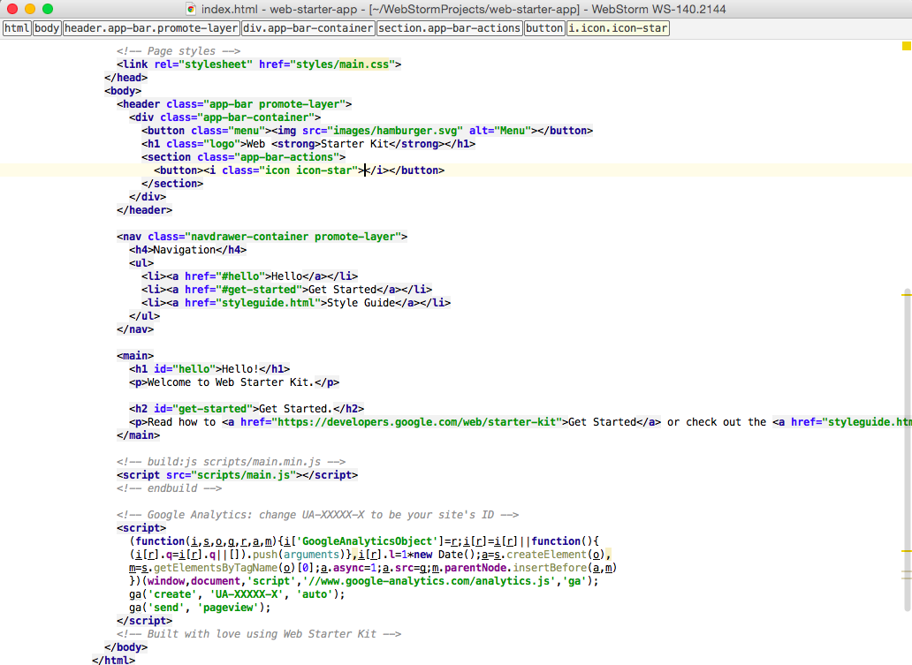This screenshot has width=912, height=665.
Task: Click the closing </ul> tag
Action: point(145,316)
